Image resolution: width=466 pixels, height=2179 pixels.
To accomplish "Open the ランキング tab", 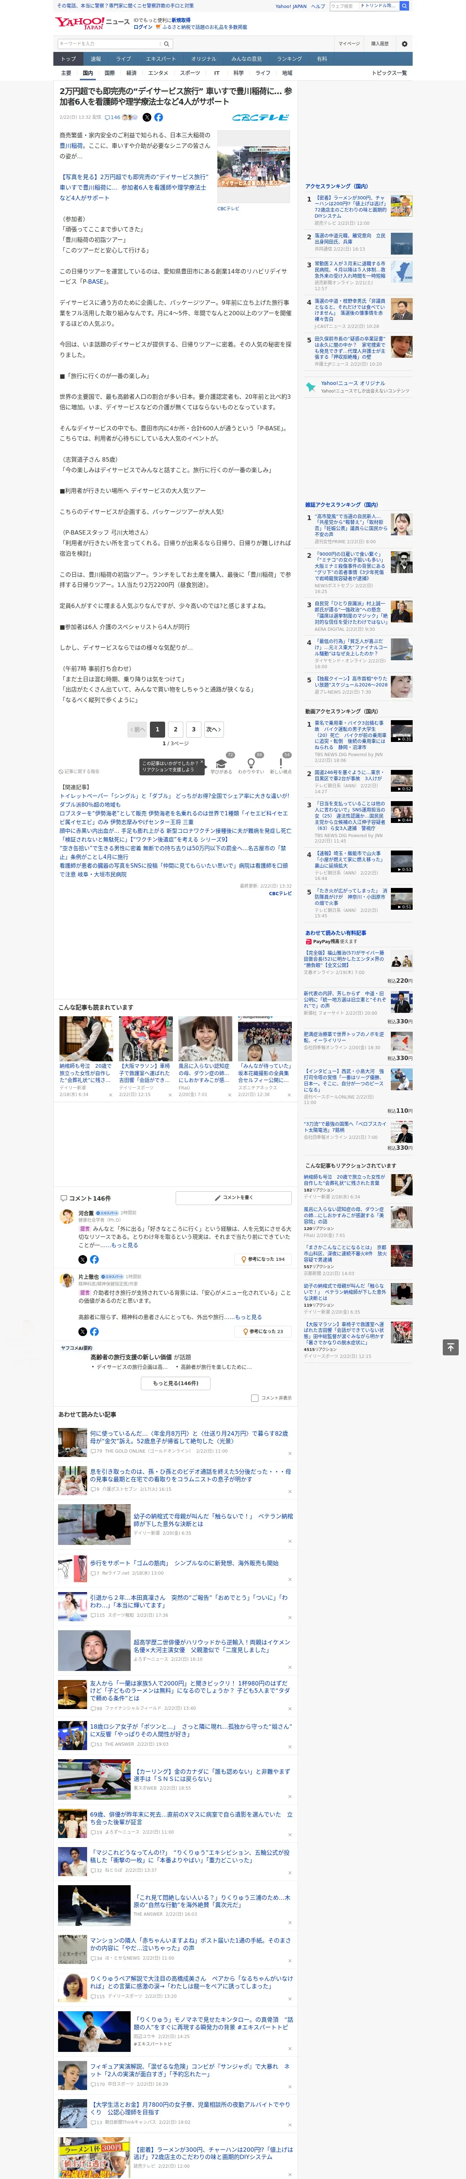I will 289,59.
